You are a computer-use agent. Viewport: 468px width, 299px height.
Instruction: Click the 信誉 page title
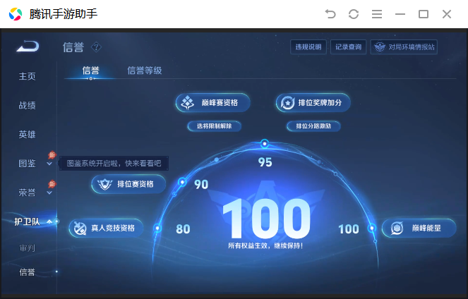tap(73, 47)
